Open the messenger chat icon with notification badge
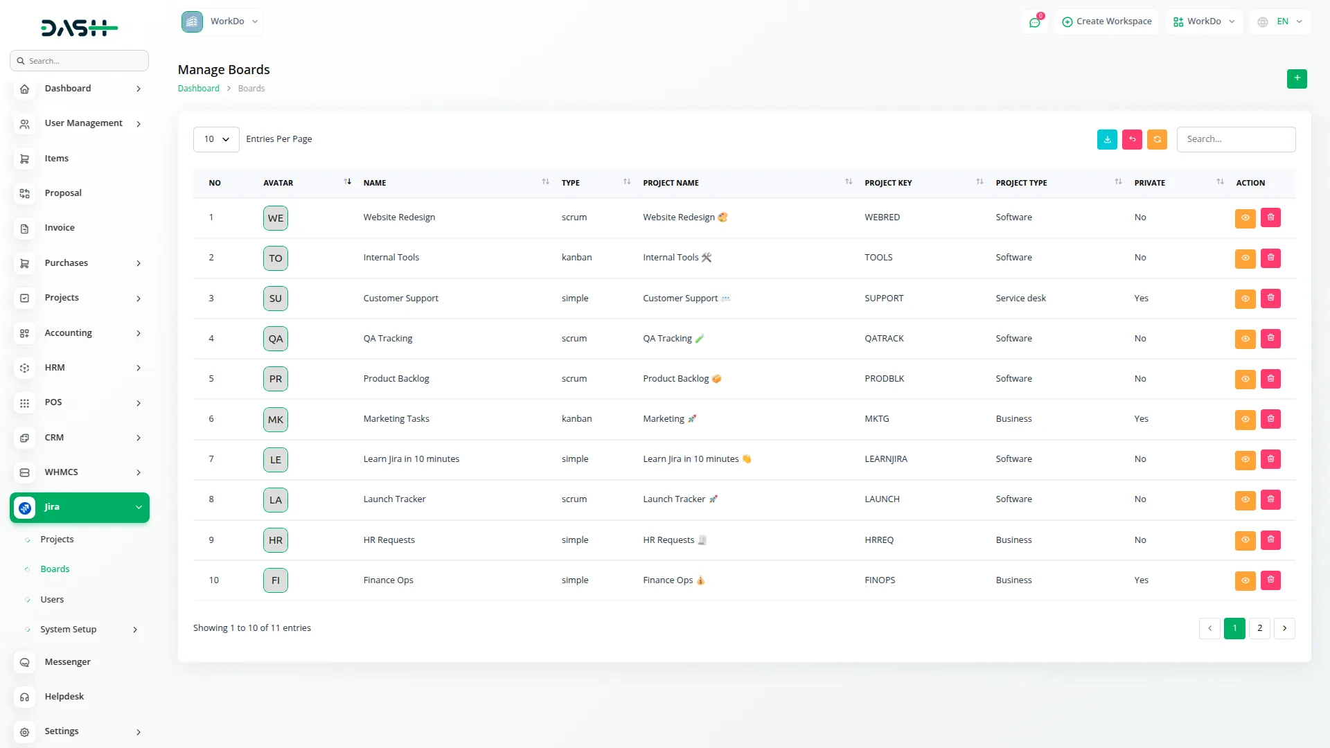This screenshot has width=1330, height=748. 1035,21
